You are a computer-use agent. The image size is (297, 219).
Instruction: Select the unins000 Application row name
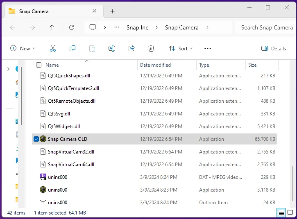click(x=58, y=190)
